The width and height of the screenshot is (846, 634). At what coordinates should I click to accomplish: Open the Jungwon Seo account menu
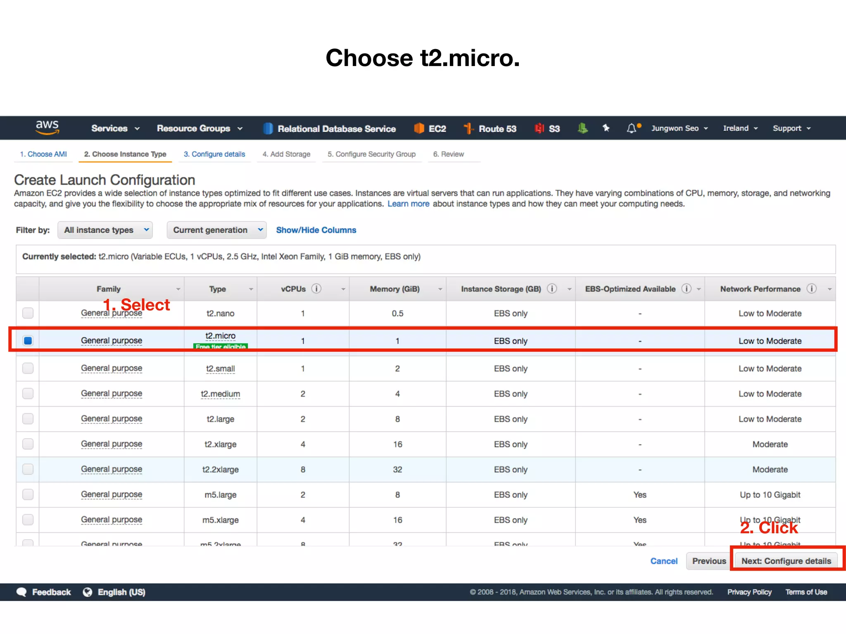coord(680,128)
